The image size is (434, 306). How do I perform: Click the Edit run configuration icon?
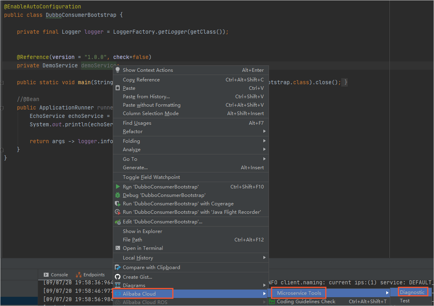pos(118,222)
